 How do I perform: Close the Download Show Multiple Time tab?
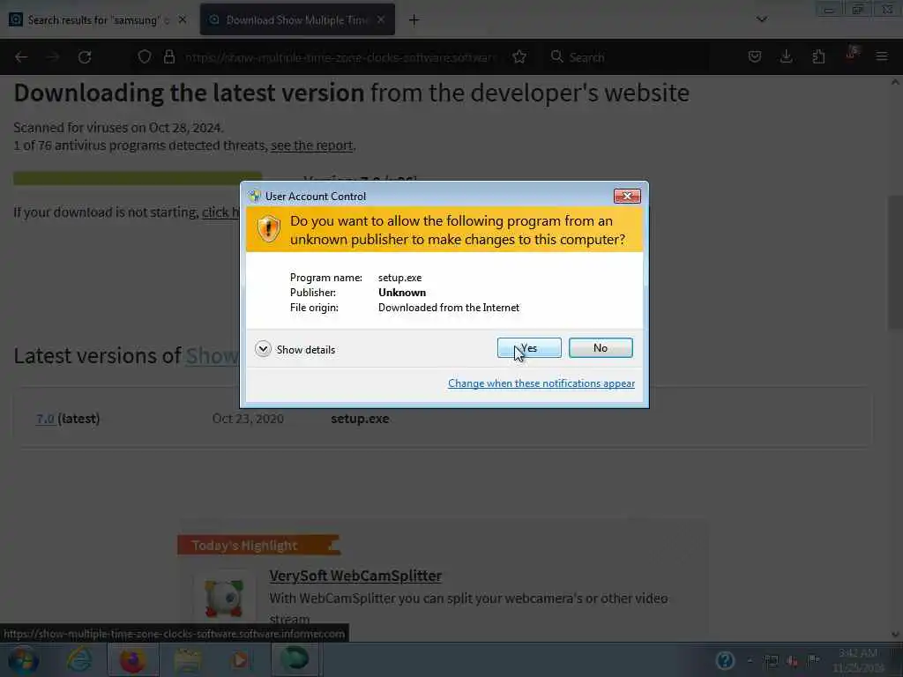[381, 20]
